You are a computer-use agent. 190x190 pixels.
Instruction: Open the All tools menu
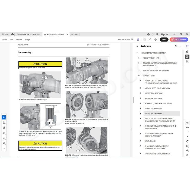pos(5,40)
